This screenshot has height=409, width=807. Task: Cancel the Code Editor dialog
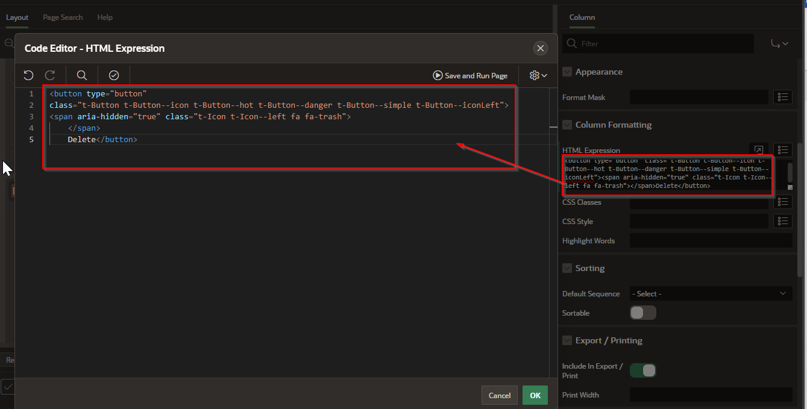(500, 395)
